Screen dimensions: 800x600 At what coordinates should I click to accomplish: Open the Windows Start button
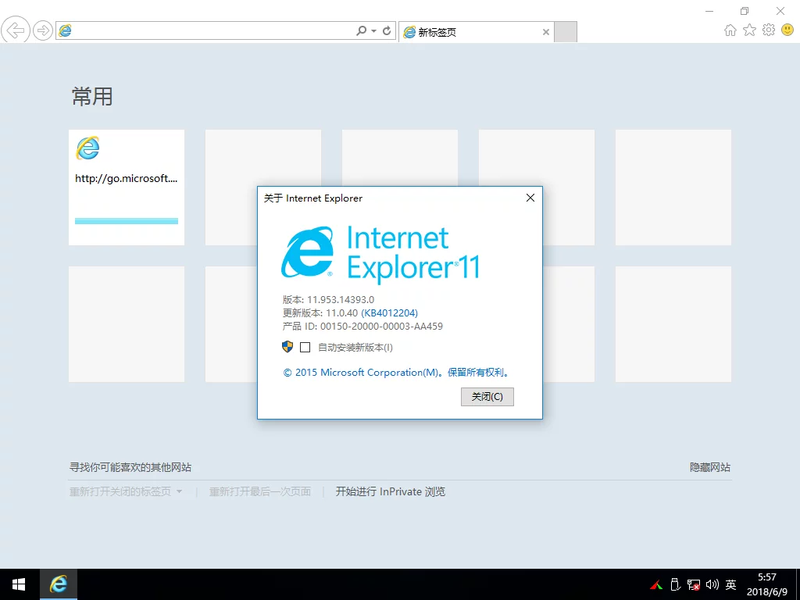tap(19, 584)
